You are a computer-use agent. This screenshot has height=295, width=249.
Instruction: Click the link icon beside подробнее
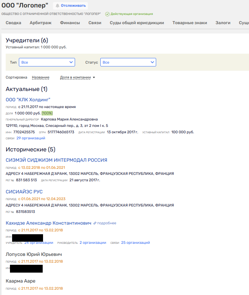click(95, 223)
